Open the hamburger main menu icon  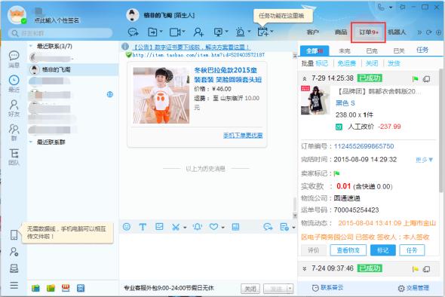(x=14, y=285)
